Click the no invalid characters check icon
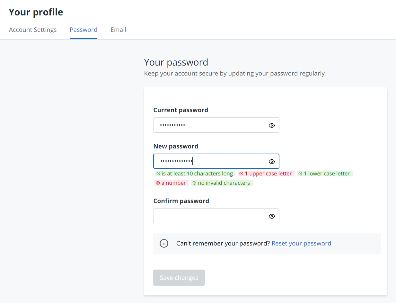 (194, 183)
